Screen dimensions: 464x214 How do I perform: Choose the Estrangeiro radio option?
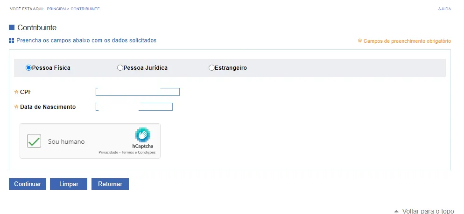211,68
